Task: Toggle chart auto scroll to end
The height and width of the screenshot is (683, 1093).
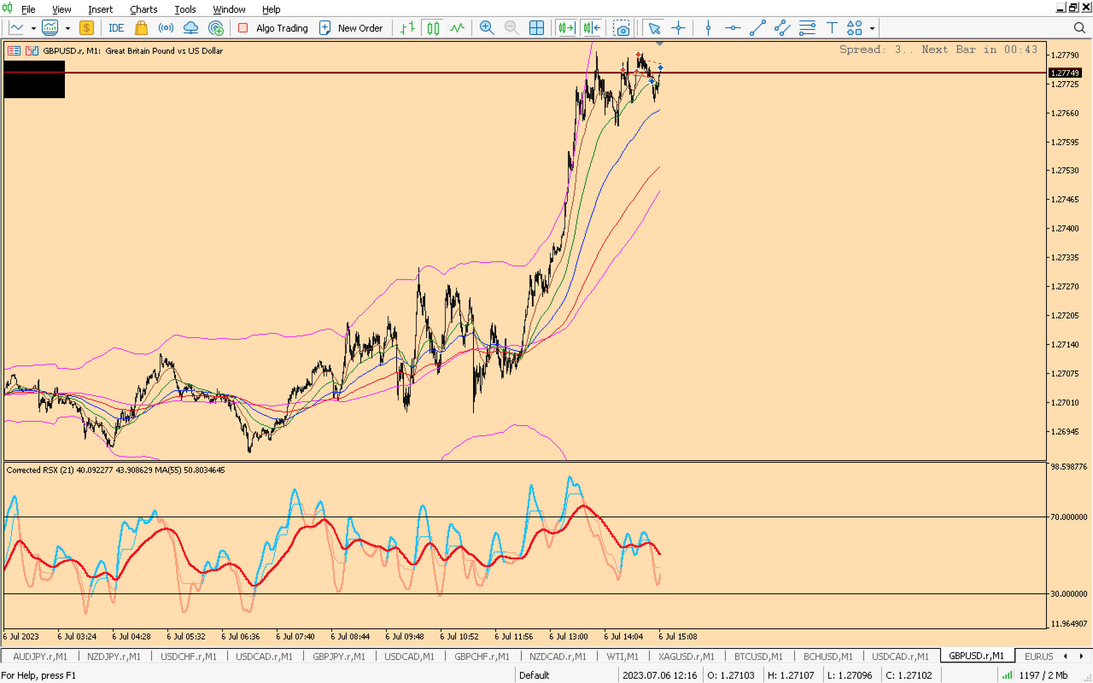Action: [x=567, y=28]
